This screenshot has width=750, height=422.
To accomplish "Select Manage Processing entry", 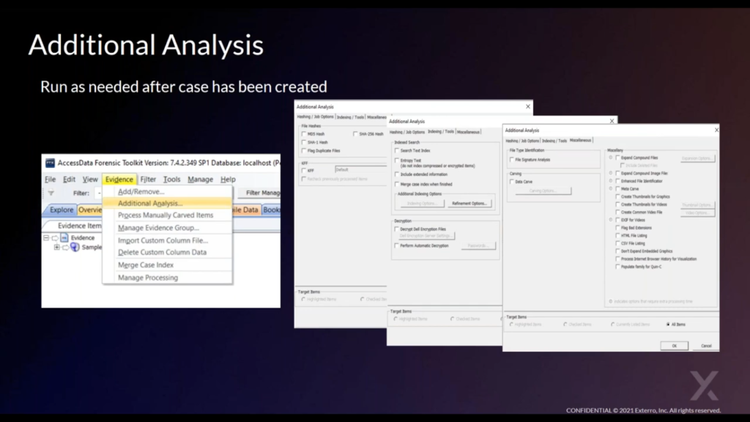I will [x=148, y=278].
